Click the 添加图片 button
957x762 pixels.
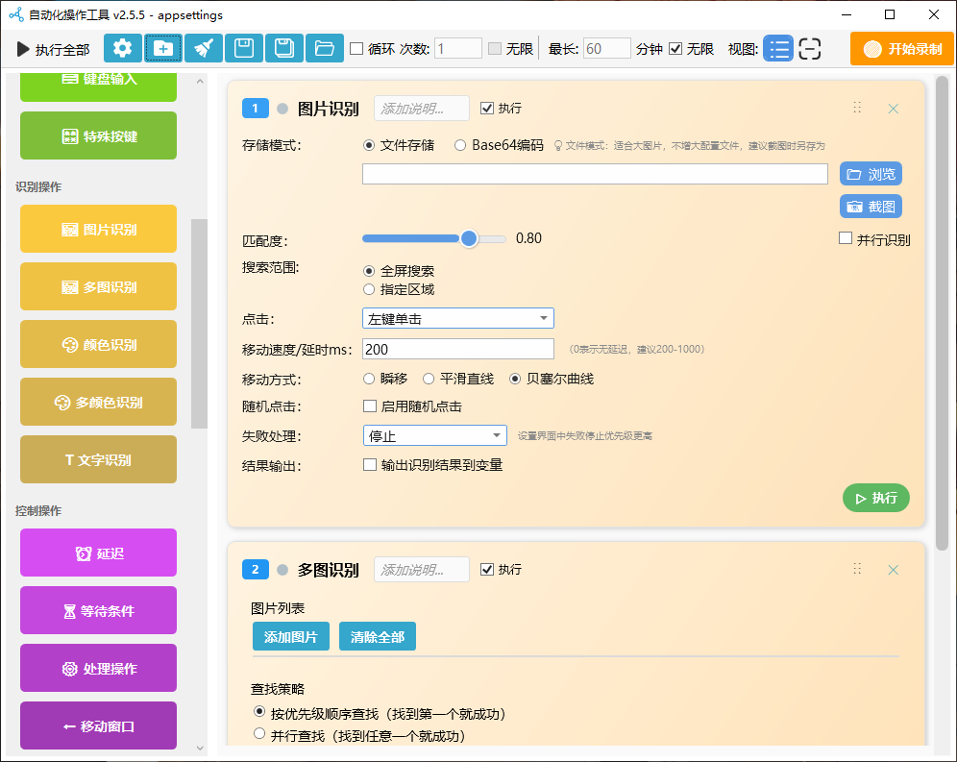(x=290, y=637)
